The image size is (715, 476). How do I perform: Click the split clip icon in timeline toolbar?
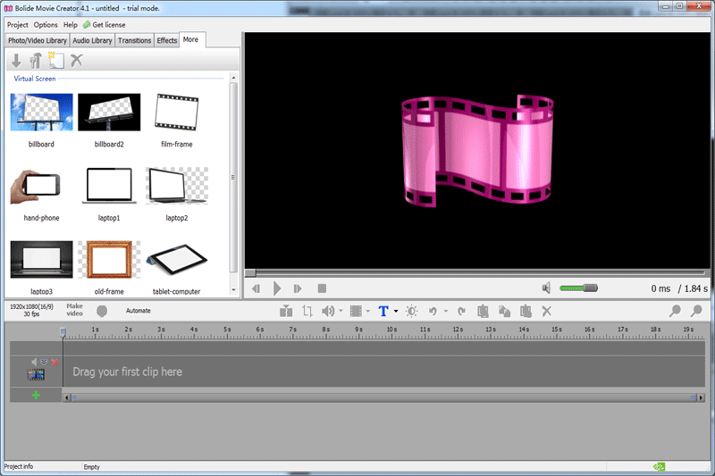[286, 311]
